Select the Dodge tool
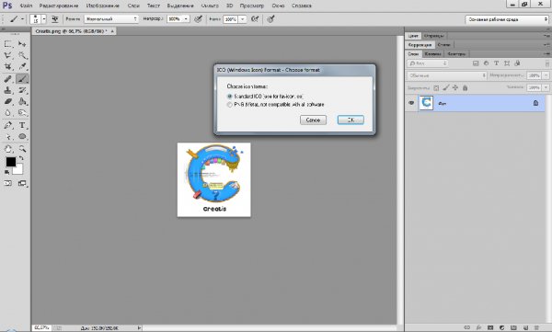Screen dimensions: 552x332 coord(22,113)
